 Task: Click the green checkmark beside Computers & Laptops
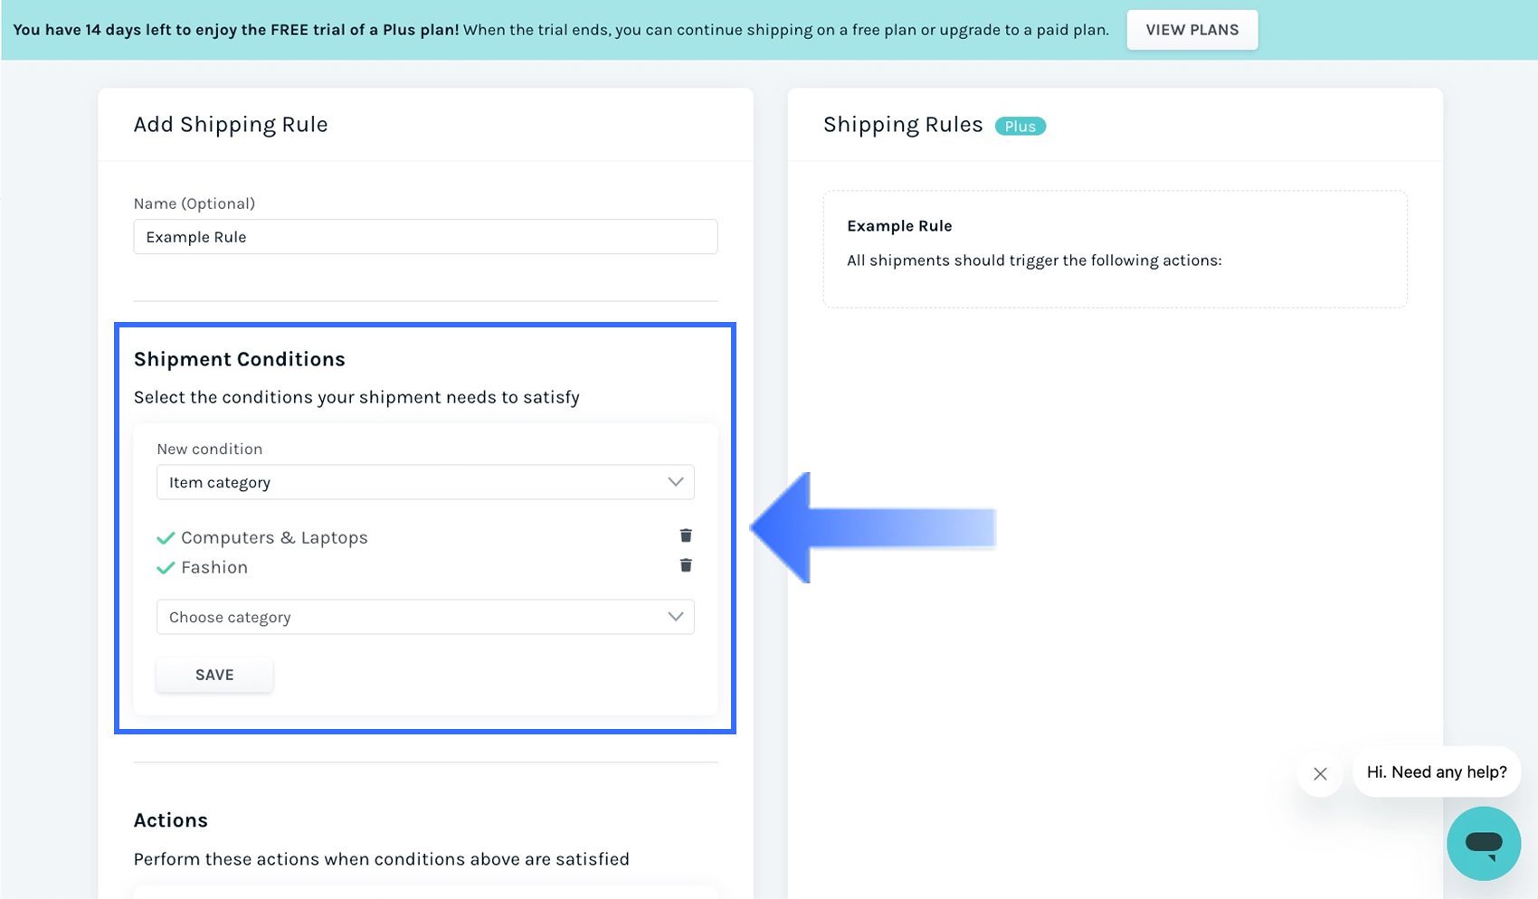click(166, 538)
